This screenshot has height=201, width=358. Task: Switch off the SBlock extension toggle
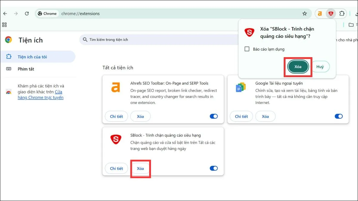(x=214, y=169)
